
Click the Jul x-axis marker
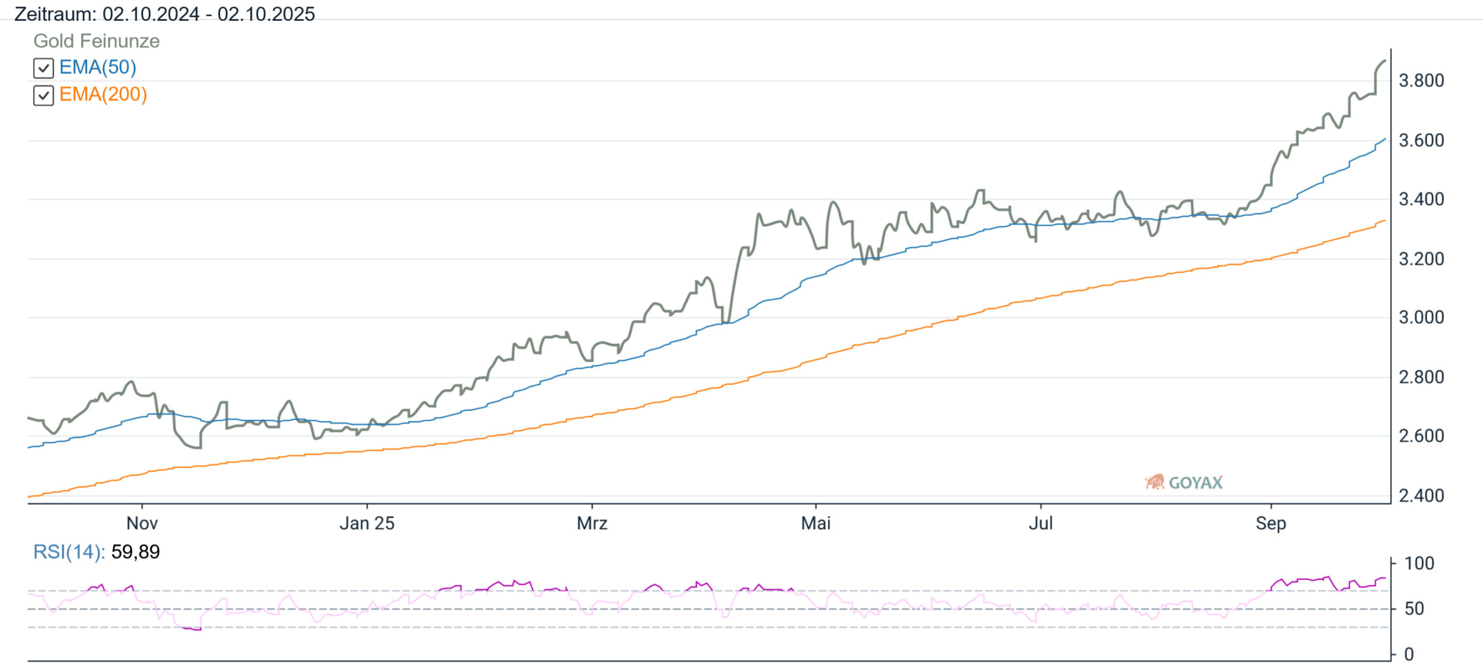[x=1040, y=523]
